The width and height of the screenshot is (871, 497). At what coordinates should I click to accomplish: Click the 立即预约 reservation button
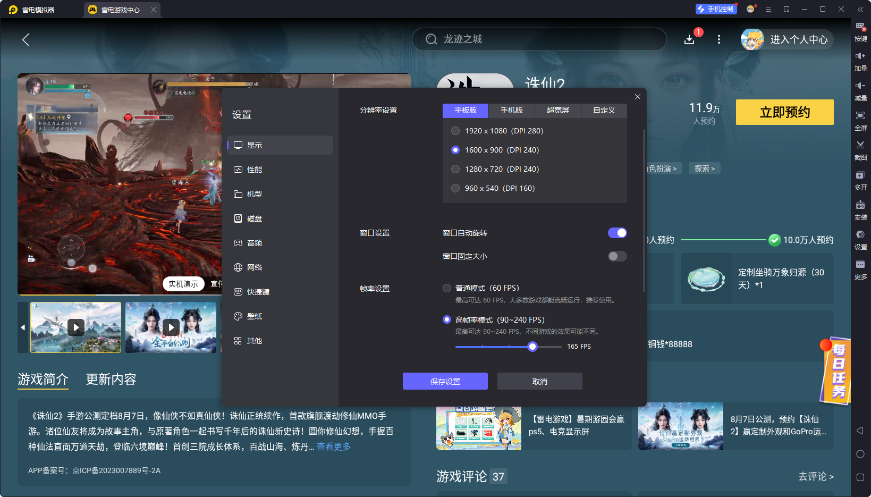pos(784,112)
